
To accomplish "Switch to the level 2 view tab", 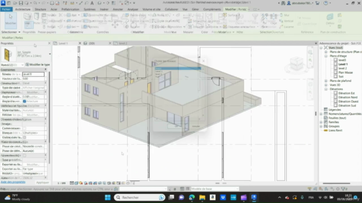I will click(x=123, y=43).
